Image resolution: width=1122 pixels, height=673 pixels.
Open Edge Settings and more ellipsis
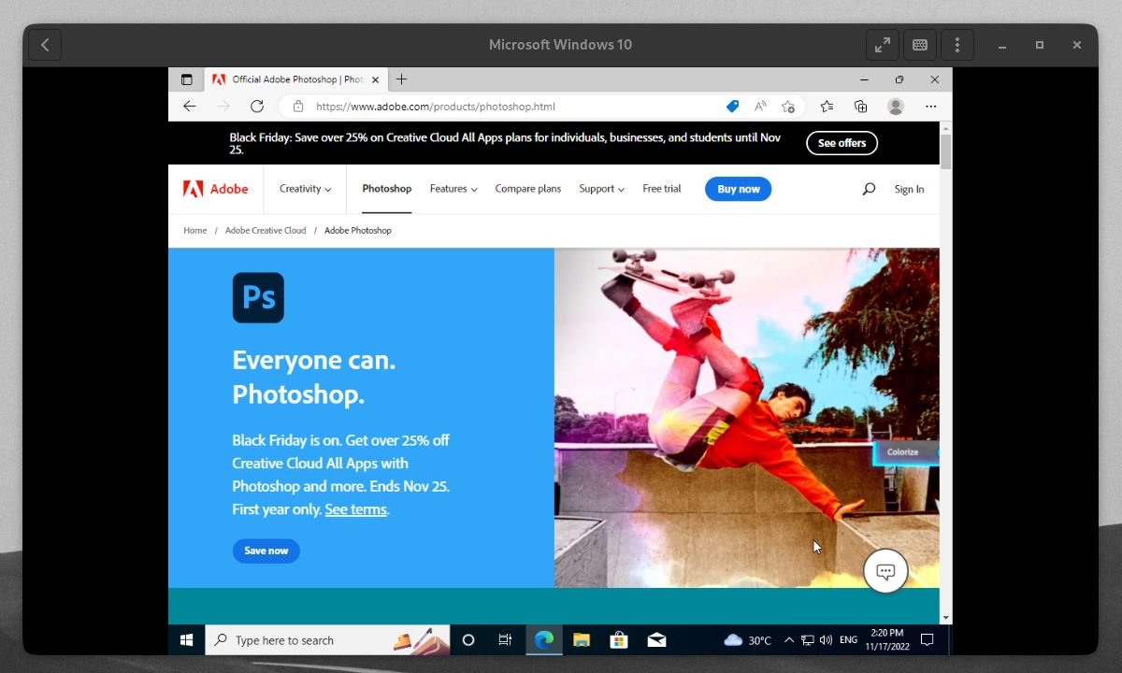pos(930,107)
